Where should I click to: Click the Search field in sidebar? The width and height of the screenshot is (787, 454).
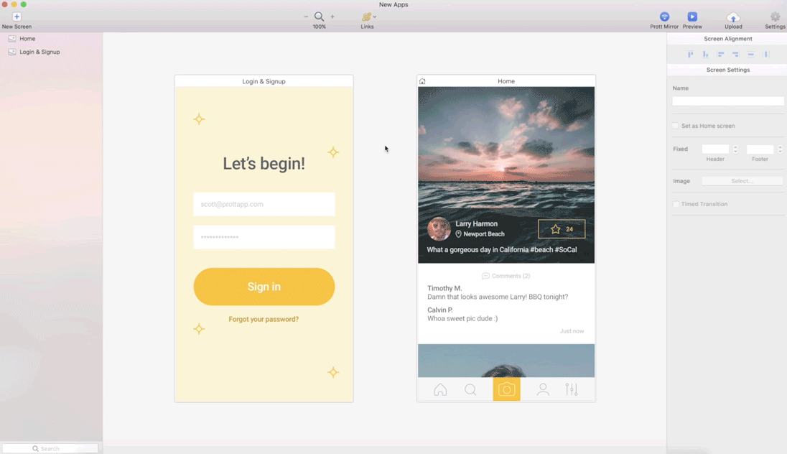pyautogui.click(x=50, y=448)
